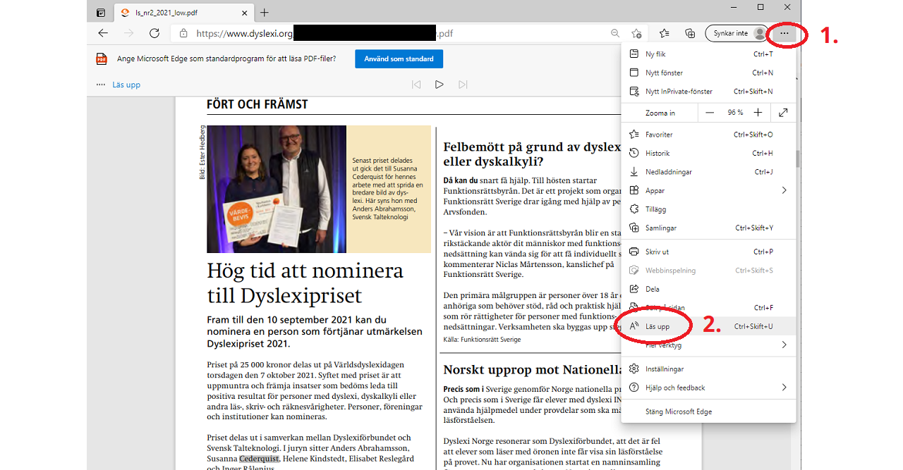Open Inställningar from the menu

[665, 369]
